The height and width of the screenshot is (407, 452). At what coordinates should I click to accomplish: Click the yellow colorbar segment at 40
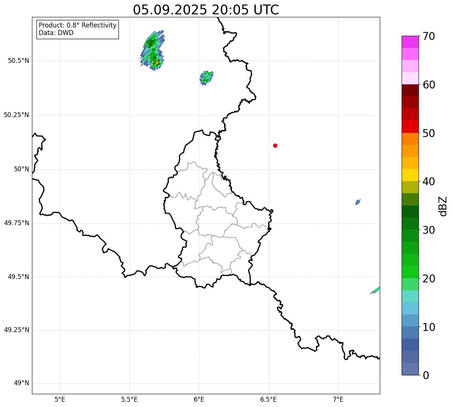[410, 175]
